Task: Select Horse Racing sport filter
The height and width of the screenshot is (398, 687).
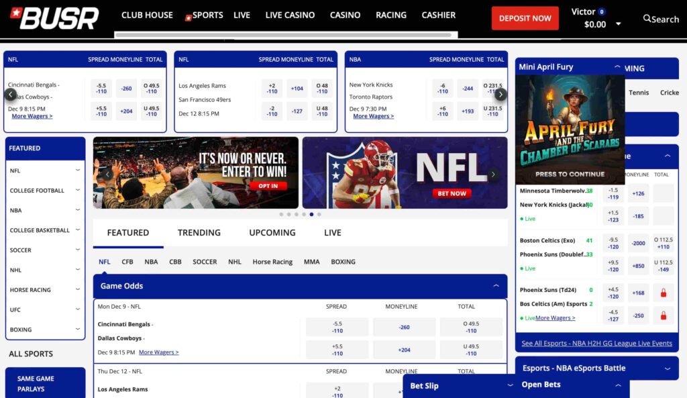Action: tap(272, 262)
